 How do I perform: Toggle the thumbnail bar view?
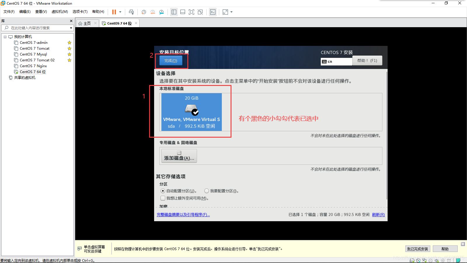point(183,12)
